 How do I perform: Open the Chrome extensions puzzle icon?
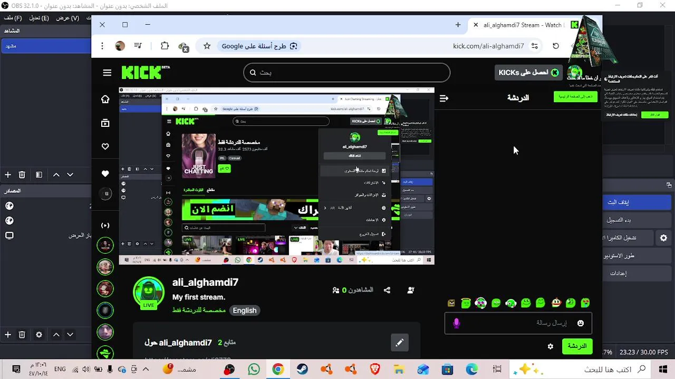(x=165, y=46)
